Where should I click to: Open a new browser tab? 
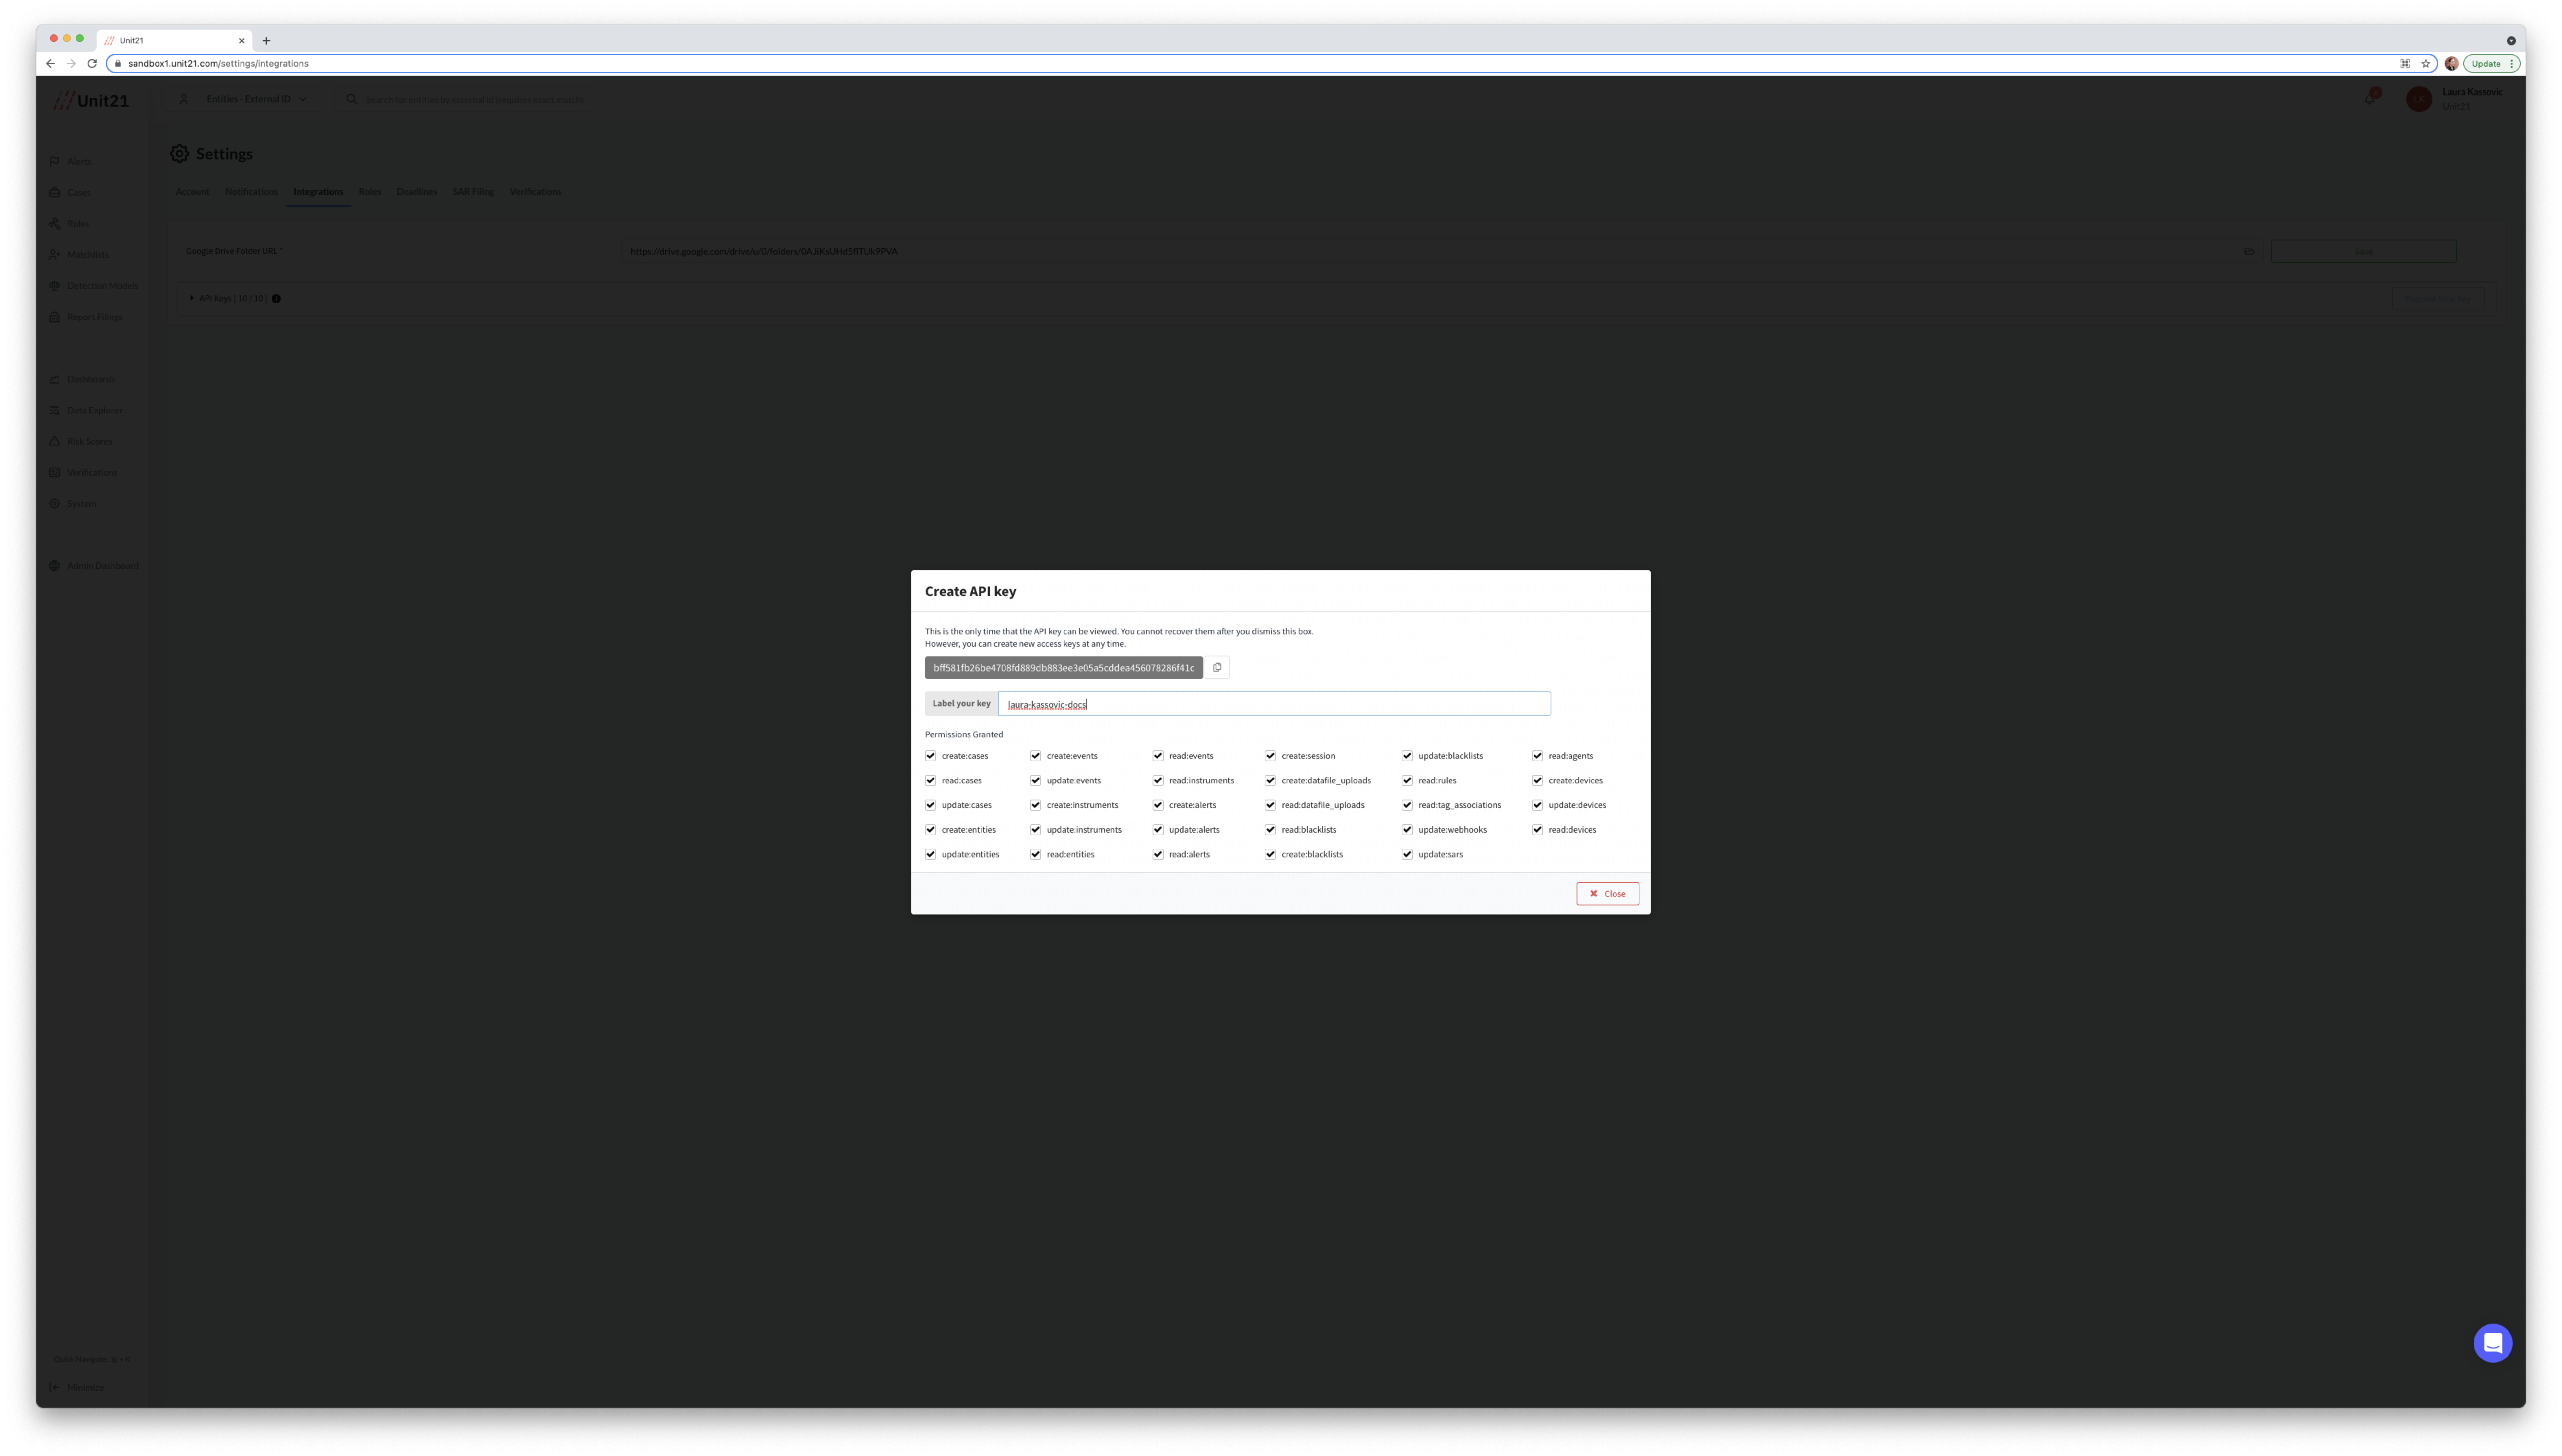point(266,41)
